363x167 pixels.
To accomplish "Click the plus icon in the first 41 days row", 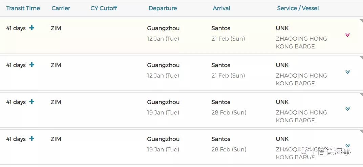I will [31, 28].
